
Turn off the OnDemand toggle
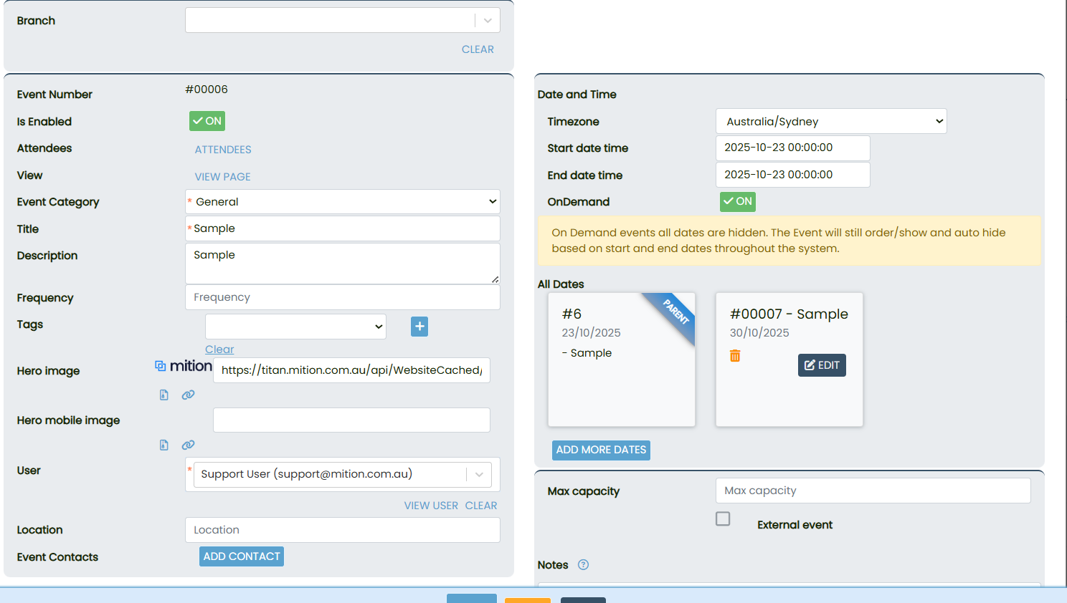(x=737, y=201)
